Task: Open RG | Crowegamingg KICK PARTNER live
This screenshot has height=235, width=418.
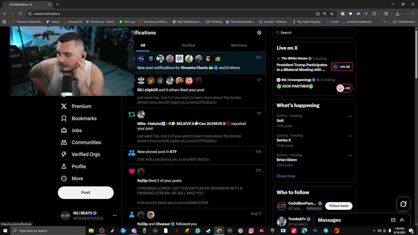Action: tap(314, 84)
